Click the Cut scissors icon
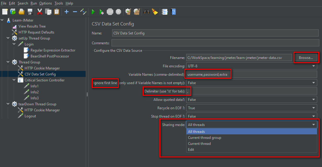Viewport: 322px width, 167px height. tap(40, 12)
